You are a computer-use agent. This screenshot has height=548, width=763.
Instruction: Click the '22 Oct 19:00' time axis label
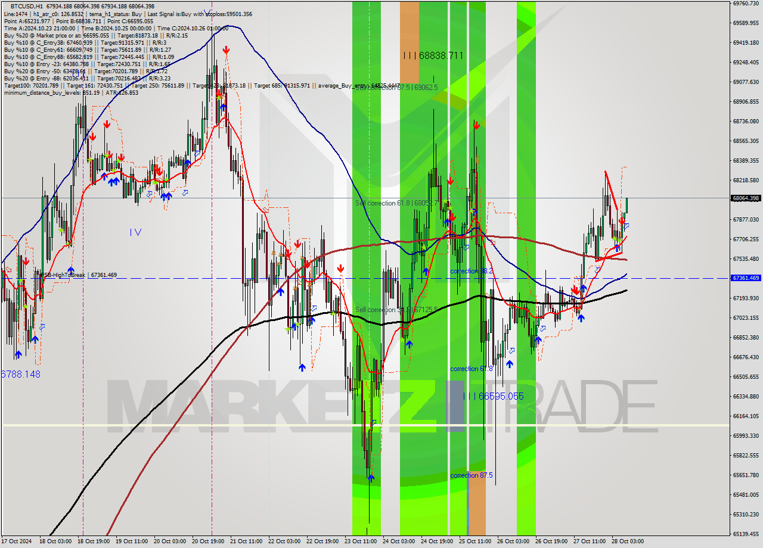322,541
